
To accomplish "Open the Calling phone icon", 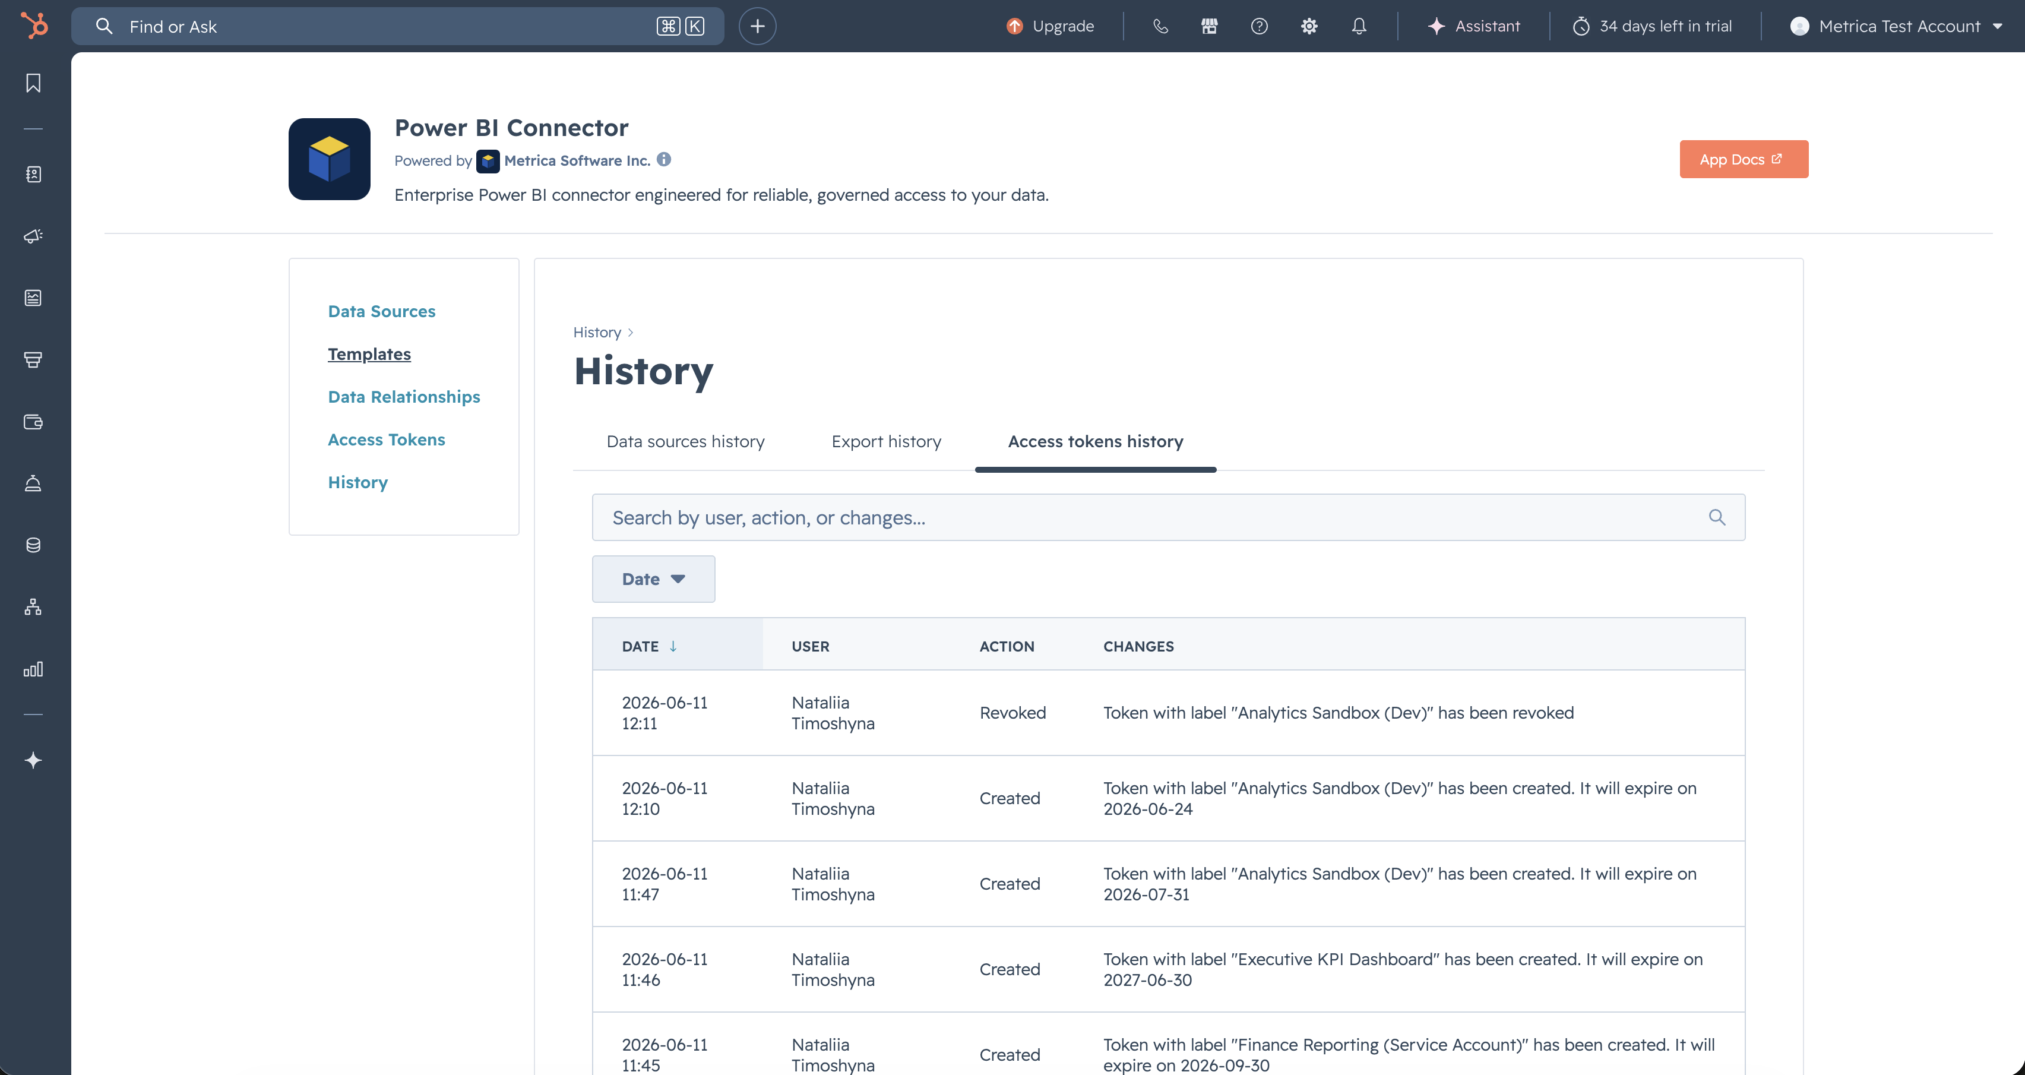I will pos(1160,26).
